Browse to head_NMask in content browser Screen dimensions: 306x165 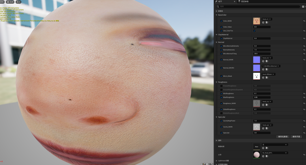point(267,78)
